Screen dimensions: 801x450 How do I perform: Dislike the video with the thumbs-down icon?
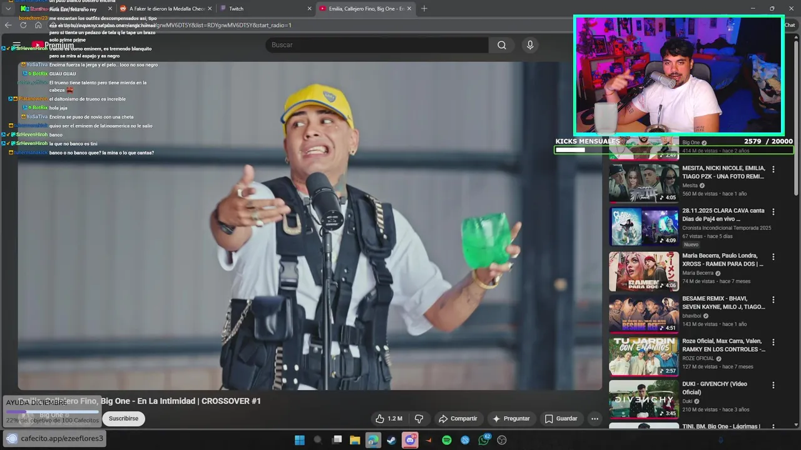(x=419, y=419)
